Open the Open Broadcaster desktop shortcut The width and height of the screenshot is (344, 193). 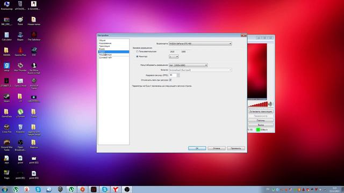tap(20, 145)
